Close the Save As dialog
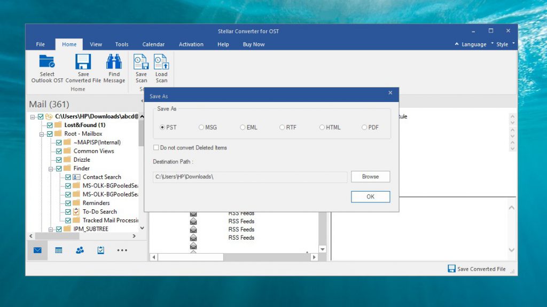Image resolution: width=547 pixels, height=307 pixels. point(390,93)
